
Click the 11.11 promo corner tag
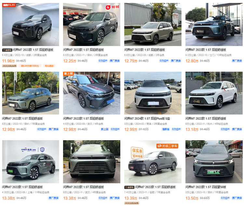[9, 5]
